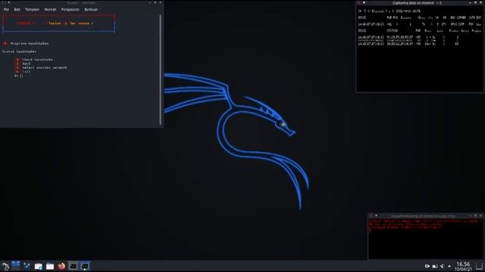Image resolution: width=485 pixels, height=272 pixels.
Task: Open the Pengaturan menu in Konsole
Action: [x=70, y=10]
